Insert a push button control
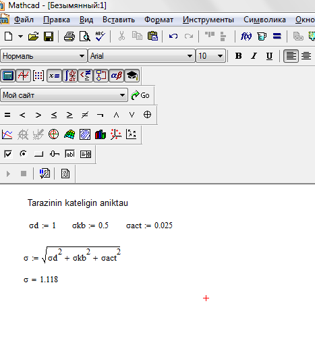The width and height of the screenshot is (315, 341). [x=38, y=154]
